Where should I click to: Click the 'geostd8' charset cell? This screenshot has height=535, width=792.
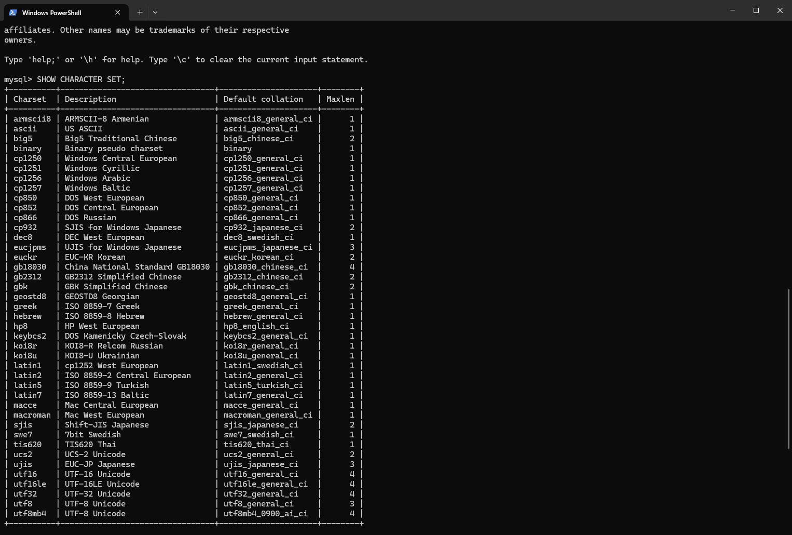coord(30,297)
